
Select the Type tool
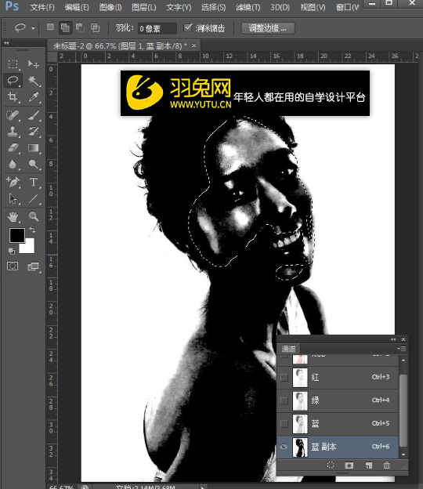[33, 182]
